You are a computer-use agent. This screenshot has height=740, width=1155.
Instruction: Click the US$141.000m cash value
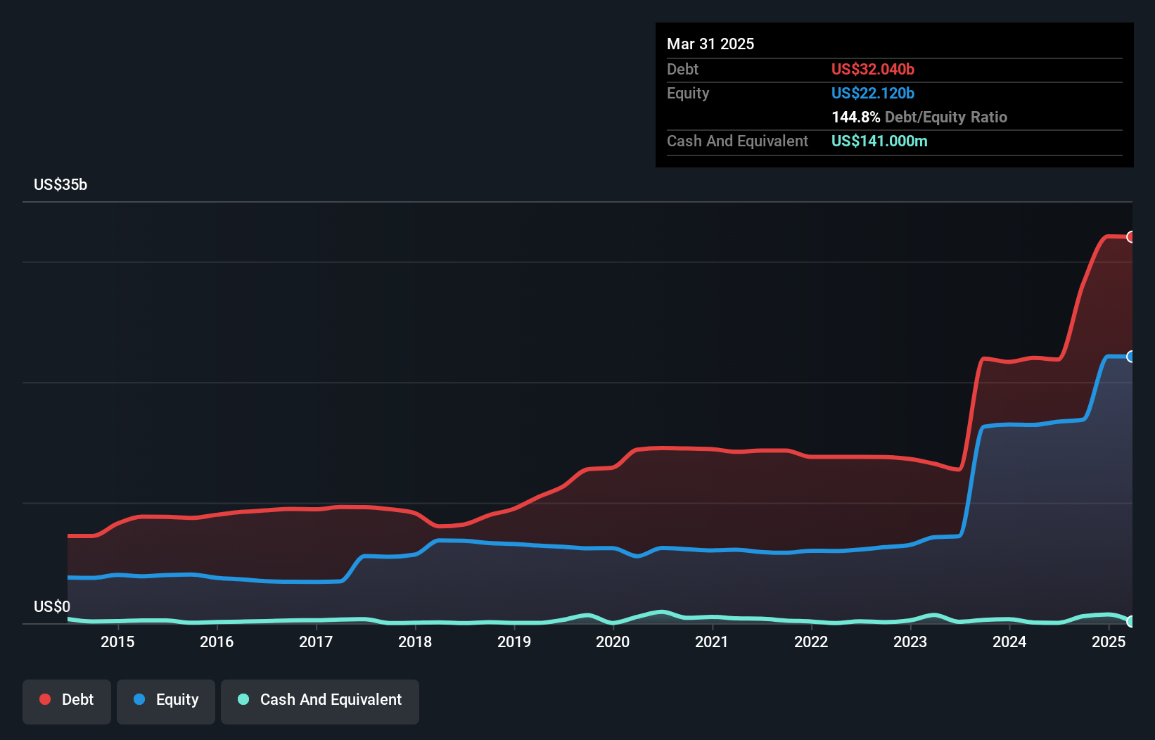coord(879,141)
